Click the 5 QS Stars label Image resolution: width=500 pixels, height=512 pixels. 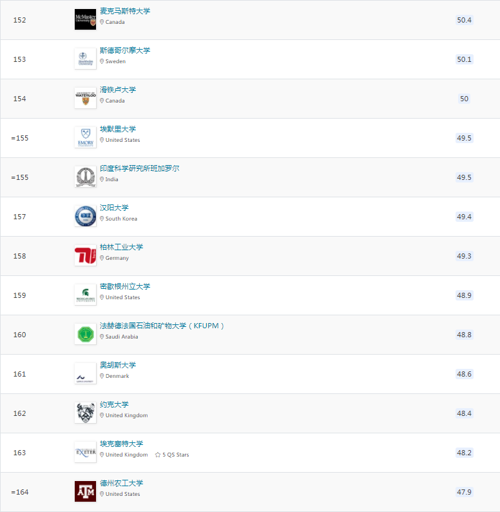click(x=176, y=455)
